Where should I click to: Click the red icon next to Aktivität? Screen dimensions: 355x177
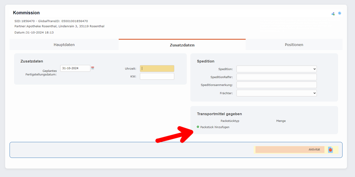click(330, 150)
